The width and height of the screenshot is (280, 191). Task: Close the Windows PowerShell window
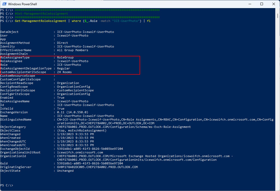273,4
